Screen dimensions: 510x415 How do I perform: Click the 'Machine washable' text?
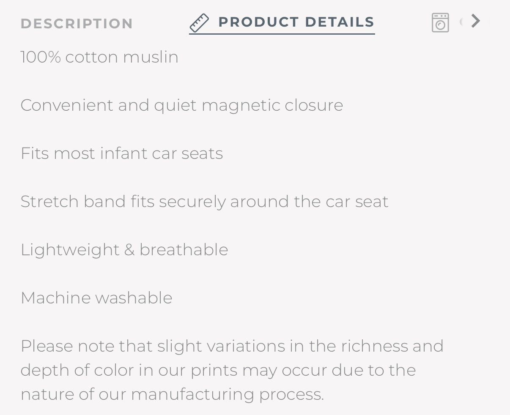tap(96, 298)
